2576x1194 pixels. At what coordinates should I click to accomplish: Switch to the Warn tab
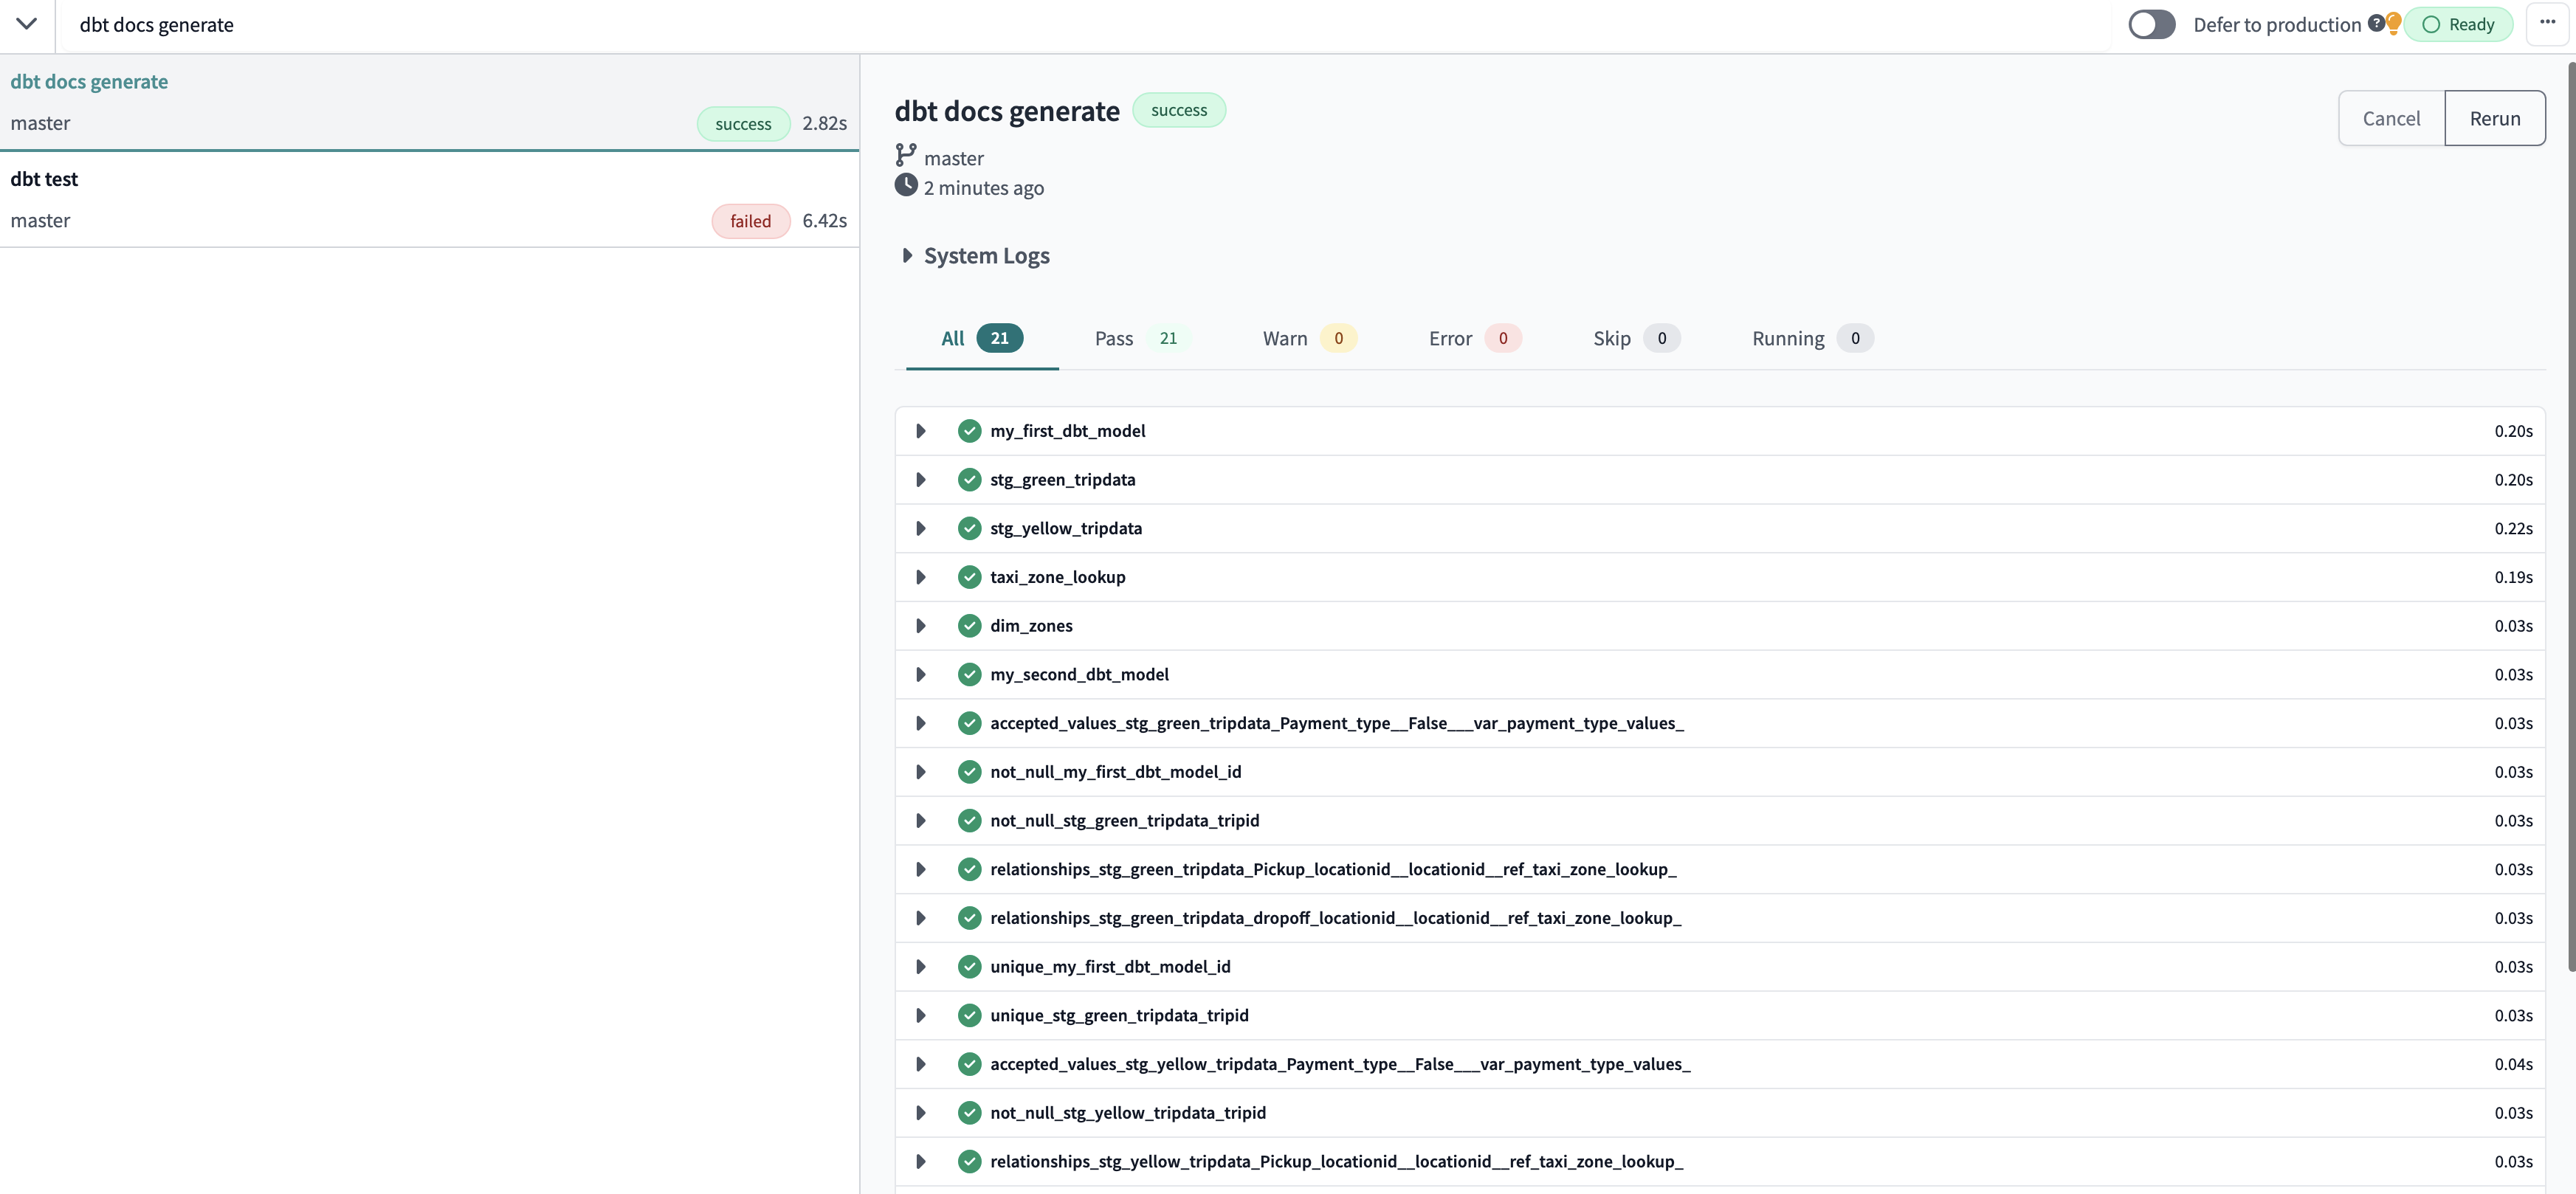(x=1309, y=338)
